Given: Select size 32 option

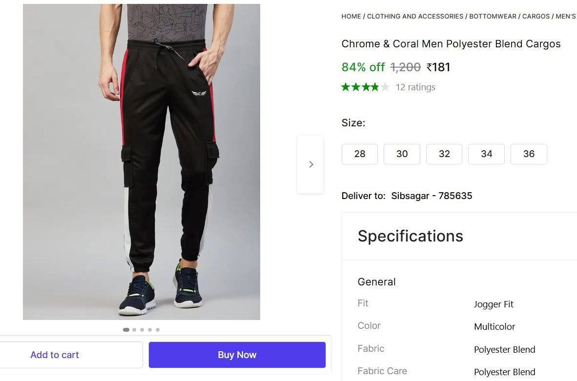Looking at the screenshot, I should [x=444, y=154].
